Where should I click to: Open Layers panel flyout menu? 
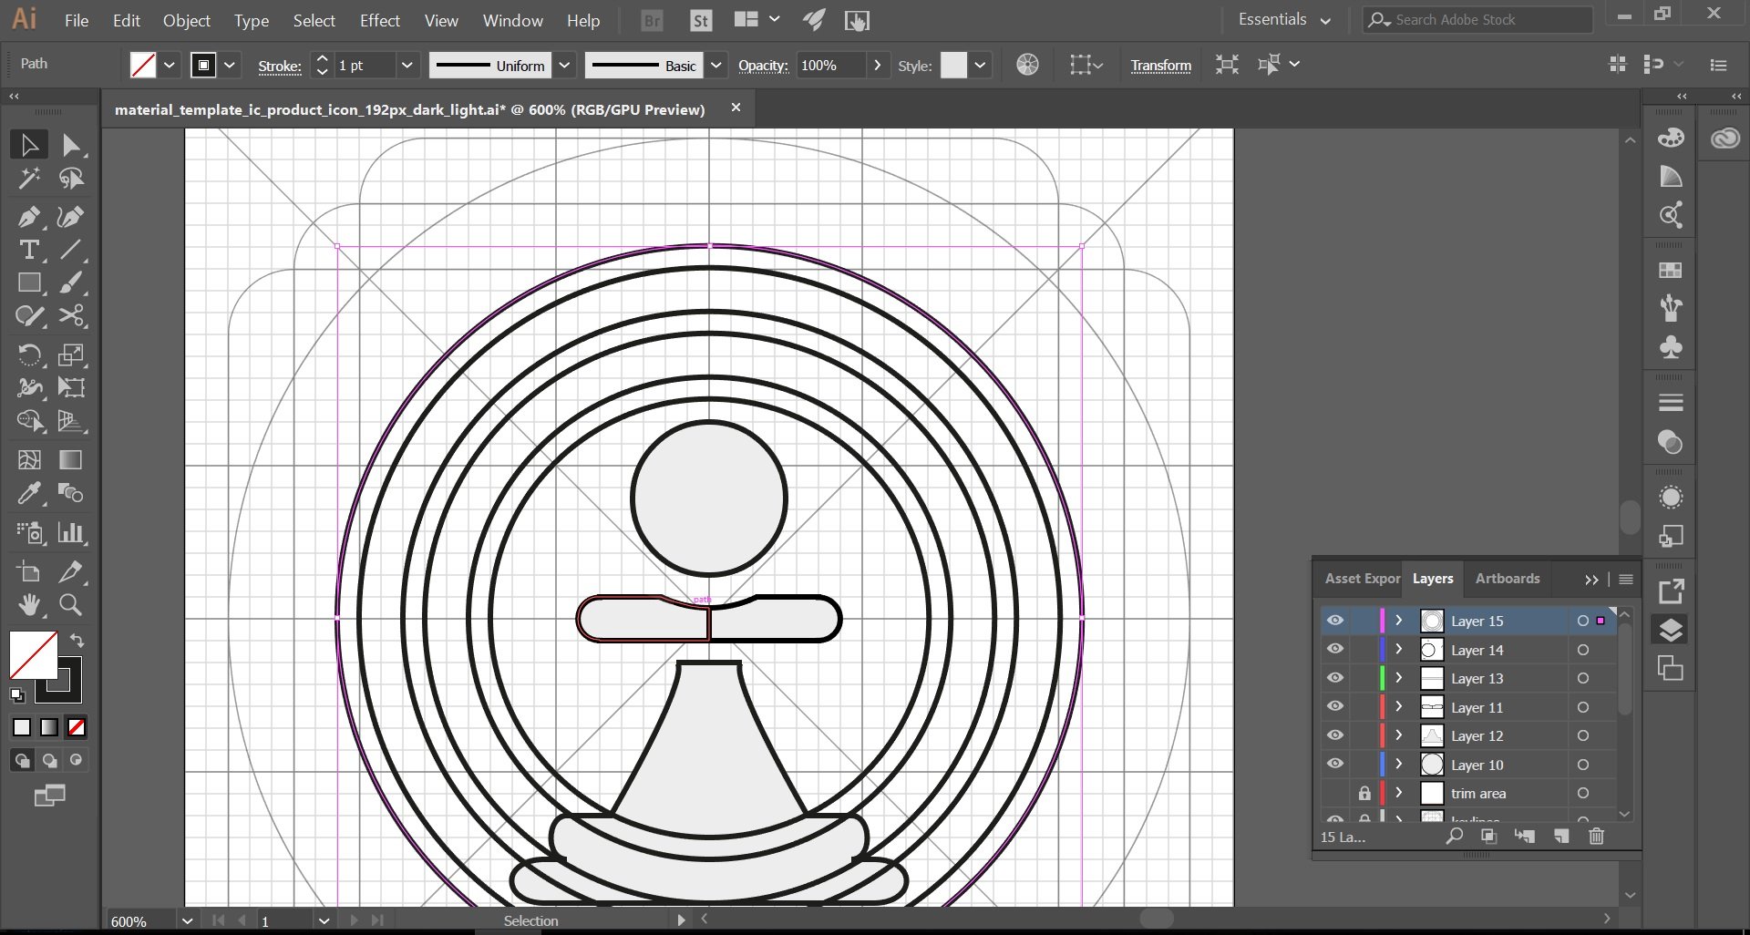(1626, 580)
